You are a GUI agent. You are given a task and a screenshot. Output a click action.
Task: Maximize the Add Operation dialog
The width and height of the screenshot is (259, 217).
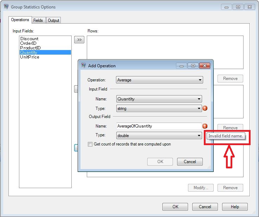tap(193, 66)
